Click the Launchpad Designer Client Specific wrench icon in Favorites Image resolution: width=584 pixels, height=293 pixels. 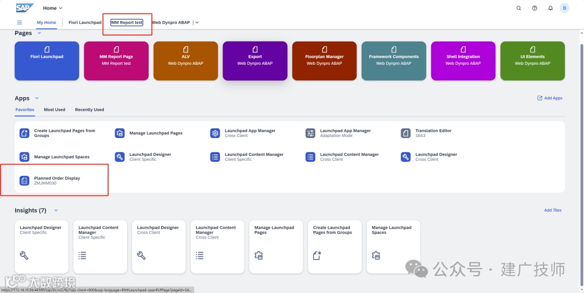(x=120, y=157)
